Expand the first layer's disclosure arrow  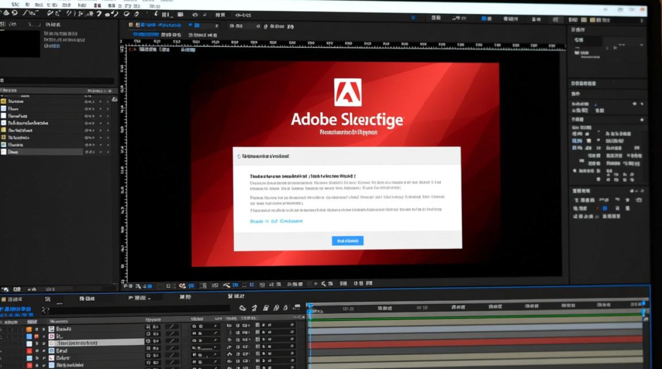(x=43, y=329)
